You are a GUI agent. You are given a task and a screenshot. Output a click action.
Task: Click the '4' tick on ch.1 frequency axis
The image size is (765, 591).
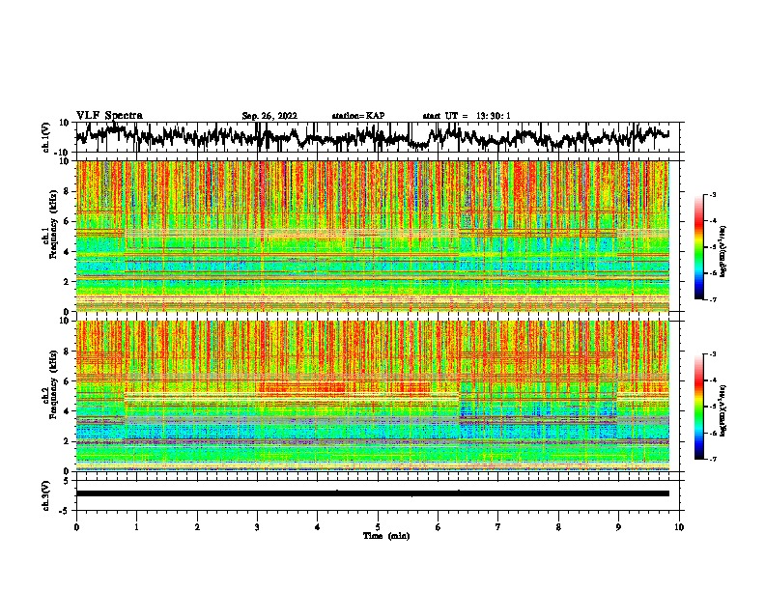pyautogui.click(x=68, y=252)
